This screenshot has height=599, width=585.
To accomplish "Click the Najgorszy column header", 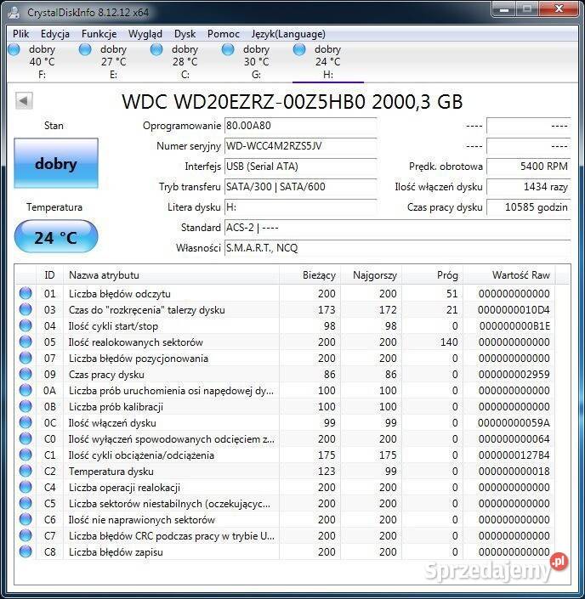I will (x=371, y=275).
